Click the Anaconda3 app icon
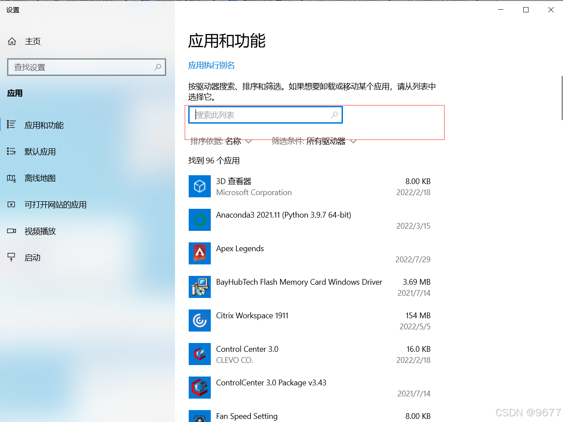Image resolution: width=563 pixels, height=422 pixels. pos(200,220)
